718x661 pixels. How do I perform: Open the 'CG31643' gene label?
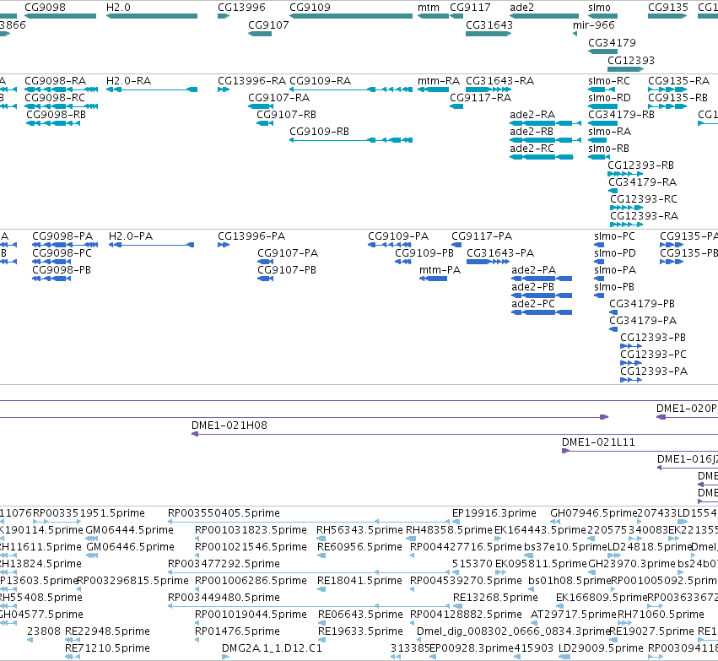(489, 24)
